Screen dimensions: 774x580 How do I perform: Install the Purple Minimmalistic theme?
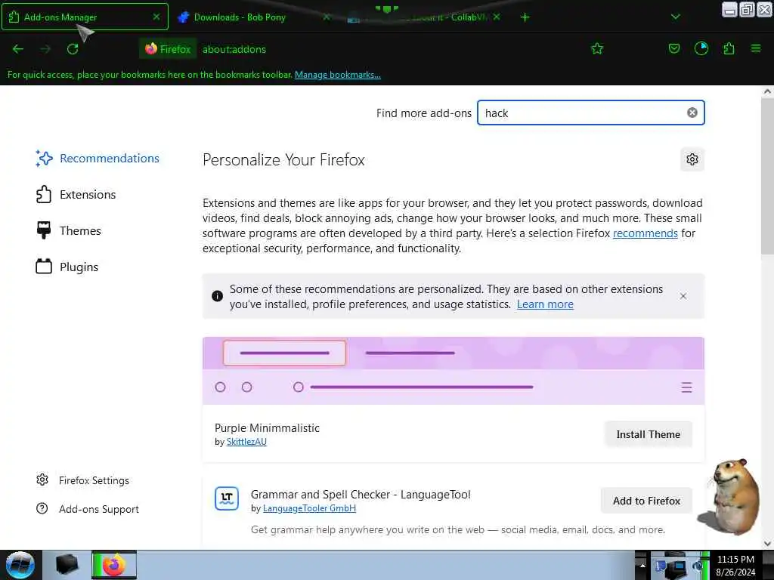(x=648, y=434)
